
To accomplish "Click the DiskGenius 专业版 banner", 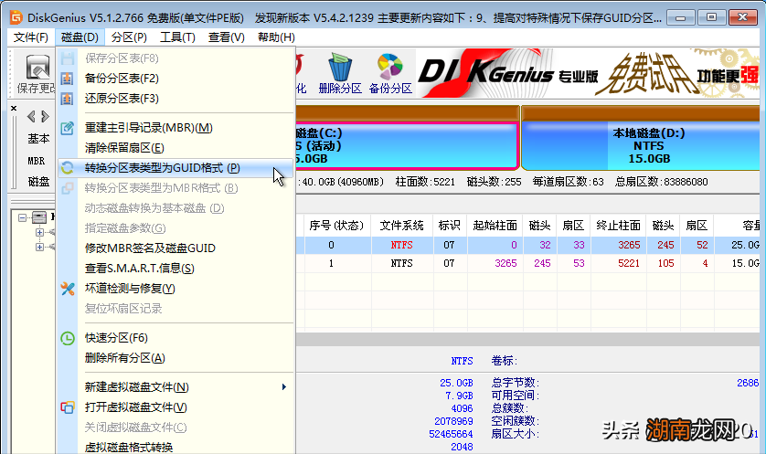I will [588, 73].
